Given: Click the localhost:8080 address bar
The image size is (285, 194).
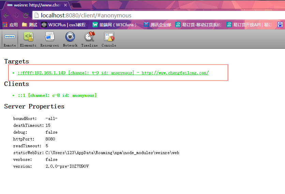Looking at the screenshot, I should coord(136,15).
